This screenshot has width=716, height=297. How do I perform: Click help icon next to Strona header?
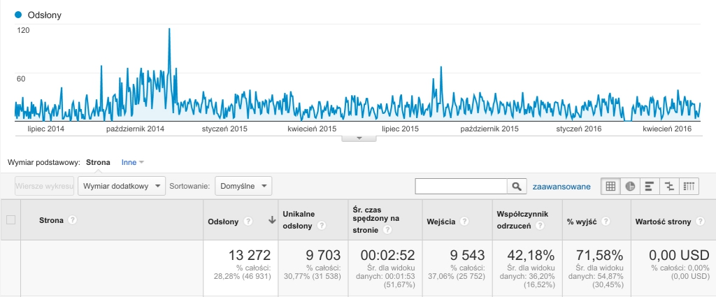(72, 221)
